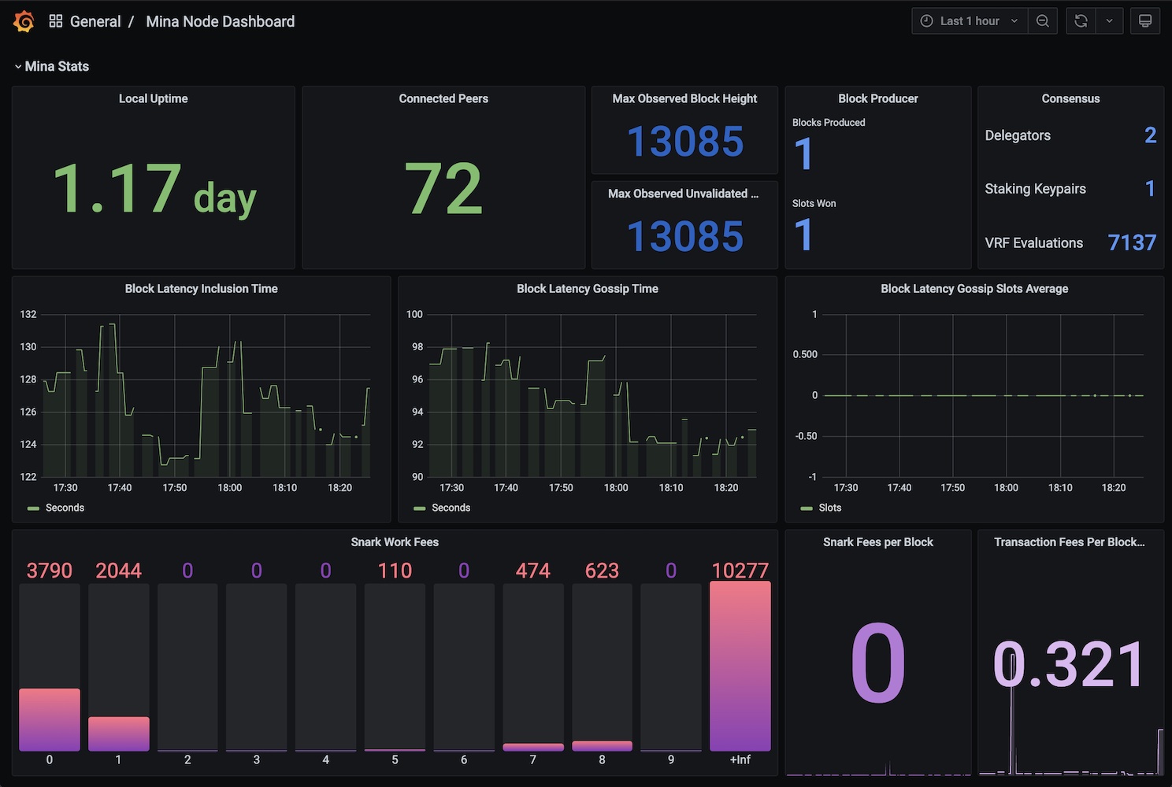The image size is (1172, 787).
Task: Zoom out the time range
Action: [1043, 21]
